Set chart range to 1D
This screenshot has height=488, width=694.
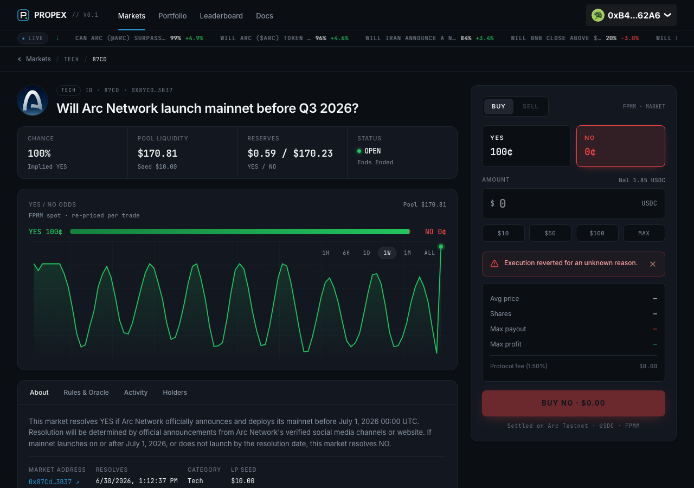[367, 253]
